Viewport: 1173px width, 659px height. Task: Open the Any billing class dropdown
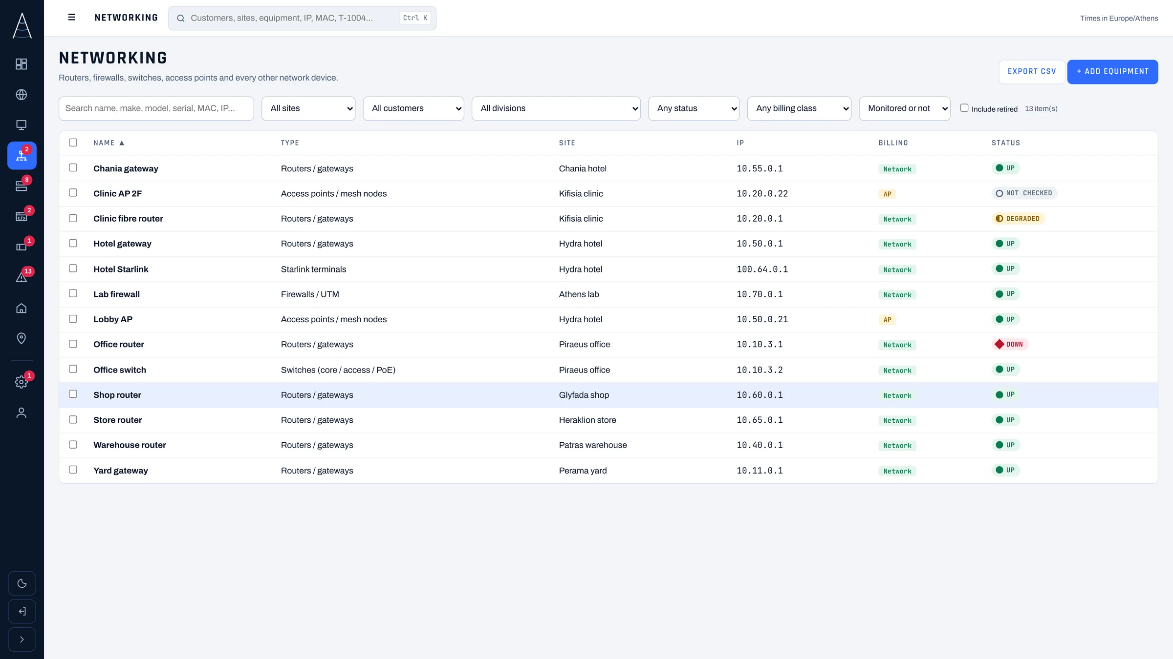(799, 108)
